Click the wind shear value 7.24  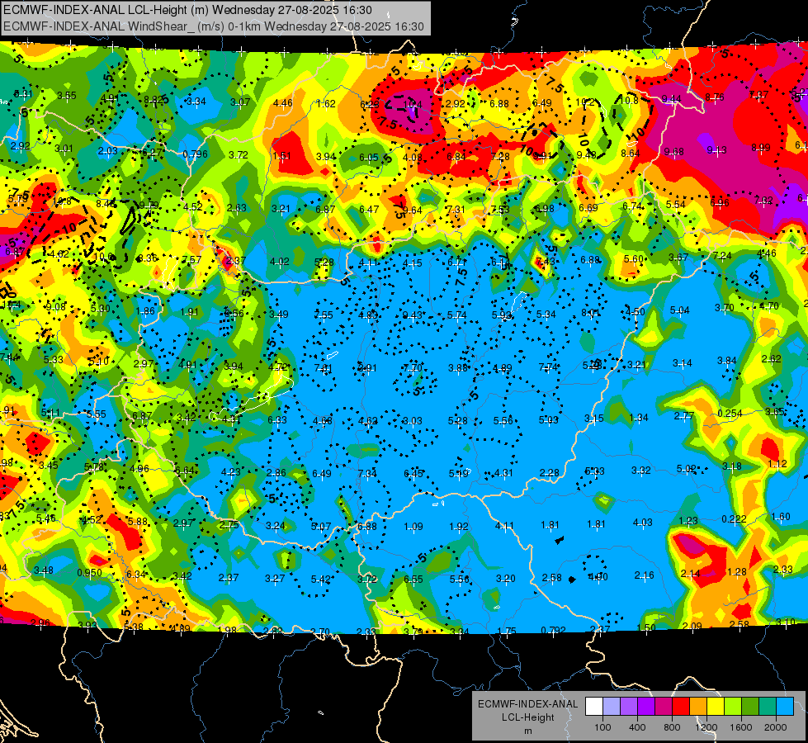(722, 256)
